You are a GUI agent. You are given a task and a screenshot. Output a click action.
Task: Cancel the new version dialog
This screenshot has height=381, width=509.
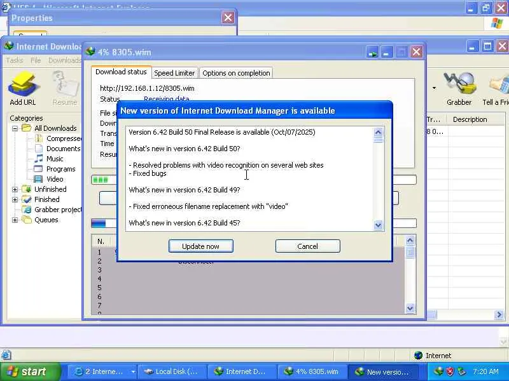307,246
